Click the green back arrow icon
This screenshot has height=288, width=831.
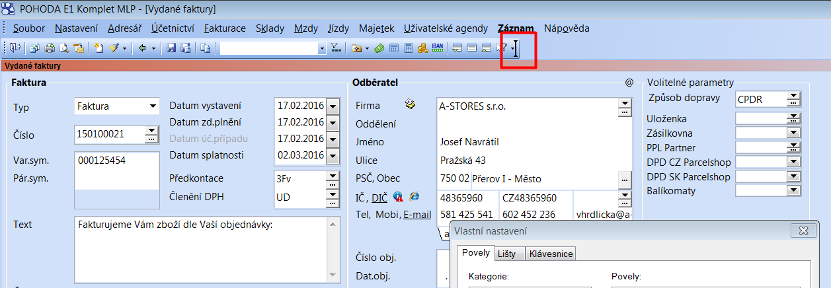click(x=142, y=48)
